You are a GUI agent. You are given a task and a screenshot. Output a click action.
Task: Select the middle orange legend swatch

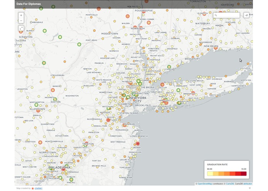click(227, 174)
